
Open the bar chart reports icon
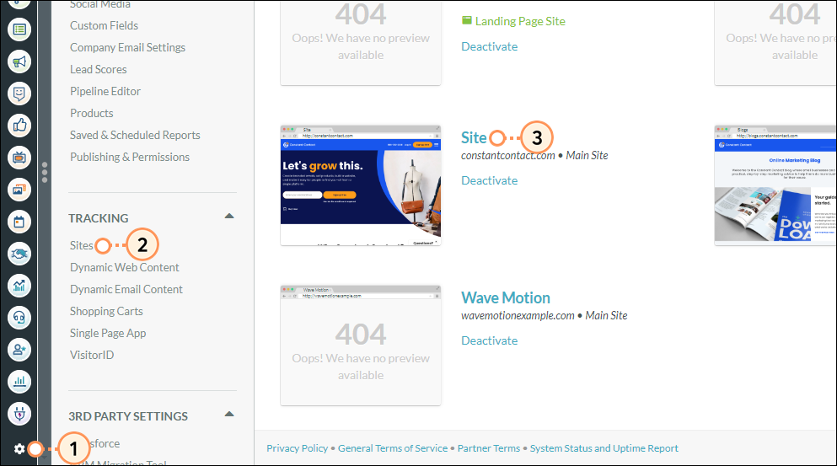click(x=19, y=382)
